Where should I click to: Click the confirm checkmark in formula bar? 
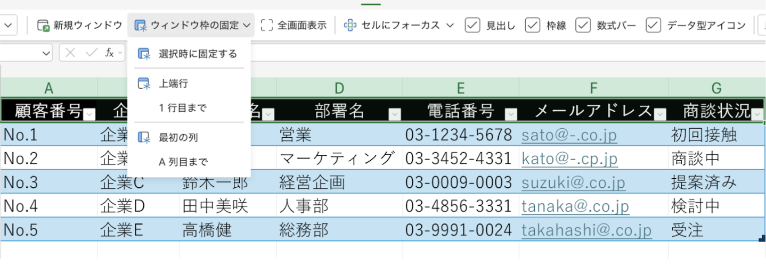91,53
